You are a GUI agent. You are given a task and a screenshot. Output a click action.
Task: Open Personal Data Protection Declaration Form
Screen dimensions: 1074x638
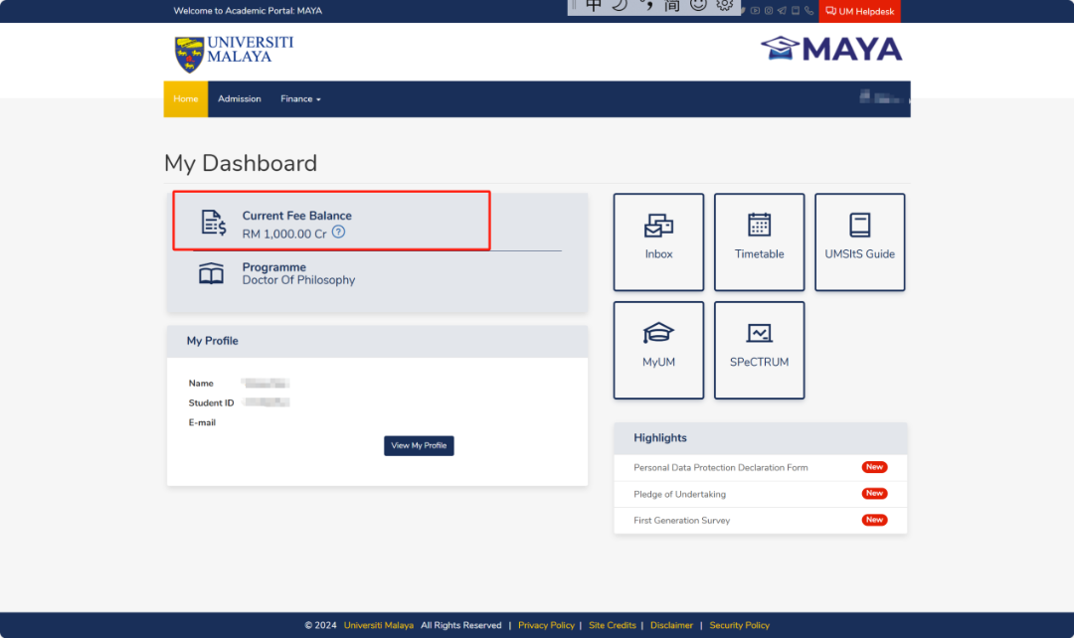pyautogui.click(x=721, y=467)
